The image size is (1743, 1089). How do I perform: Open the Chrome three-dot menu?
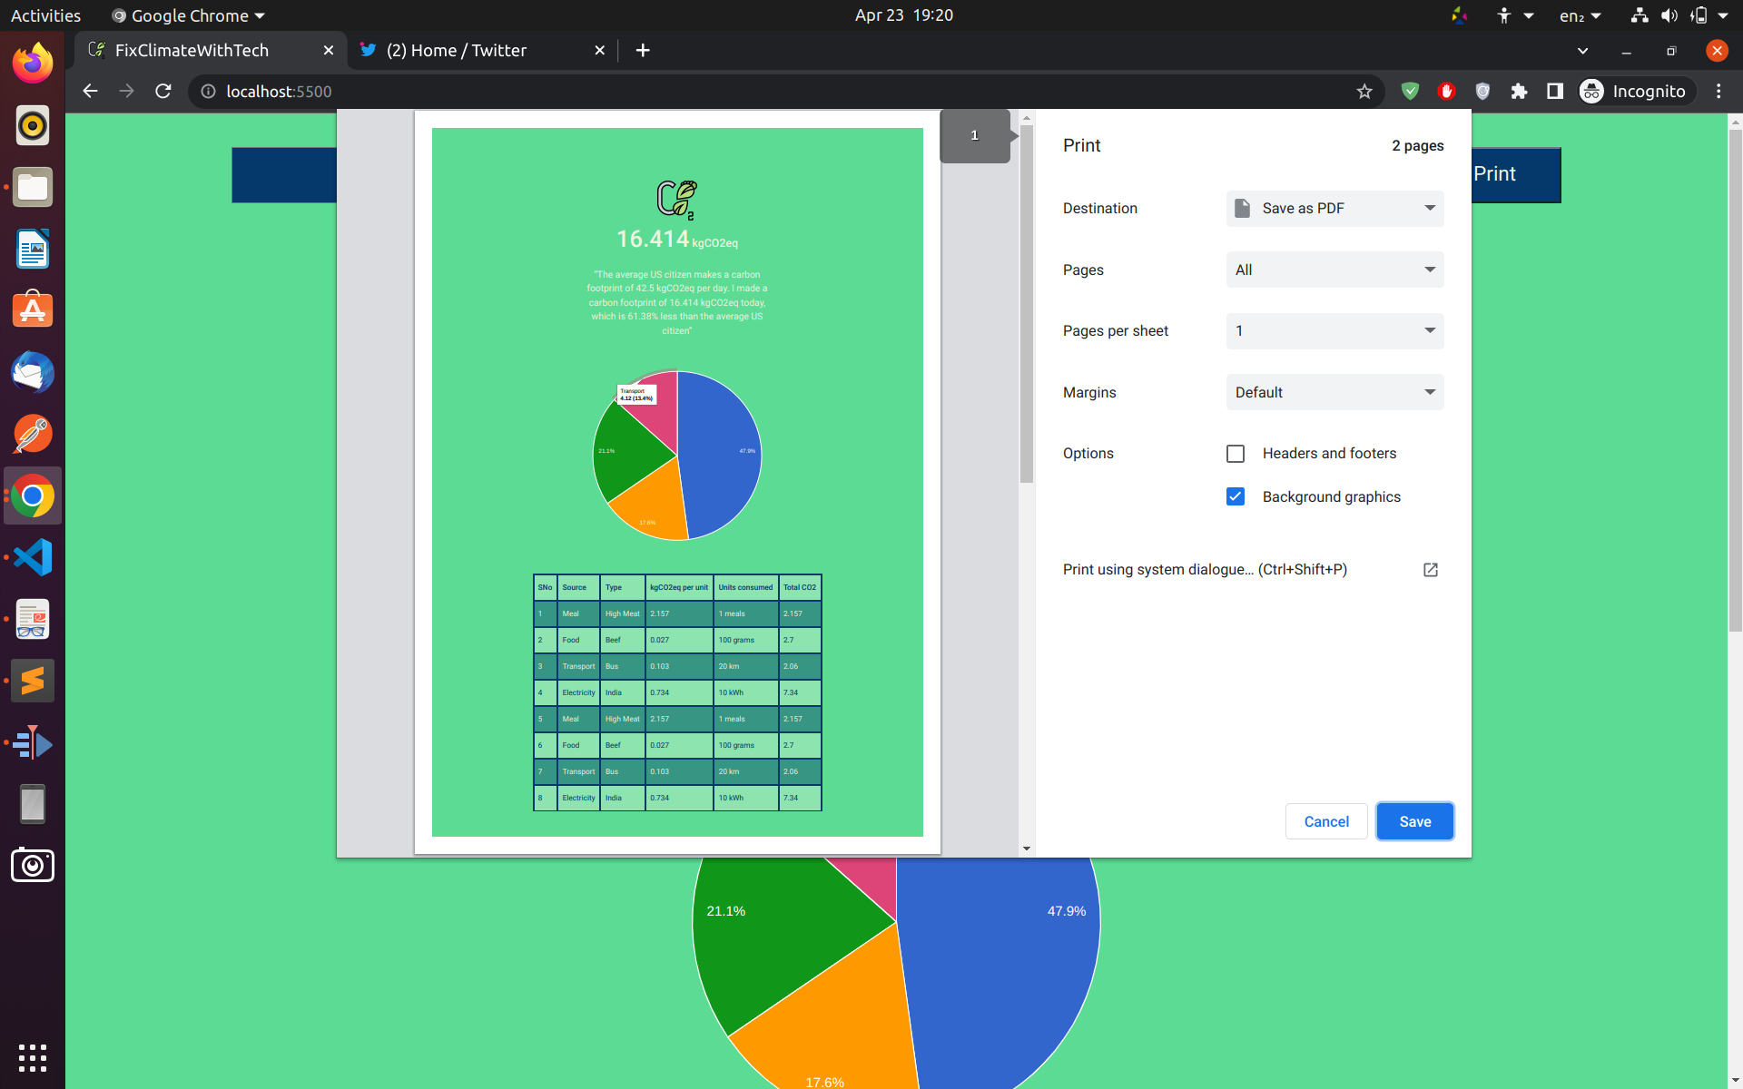[1718, 91]
